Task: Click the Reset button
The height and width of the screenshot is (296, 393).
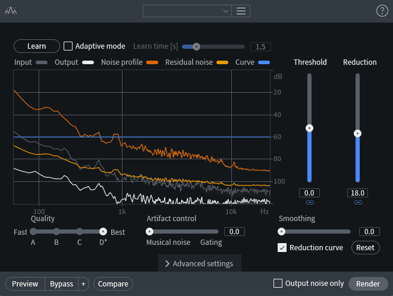Action: coord(366,248)
